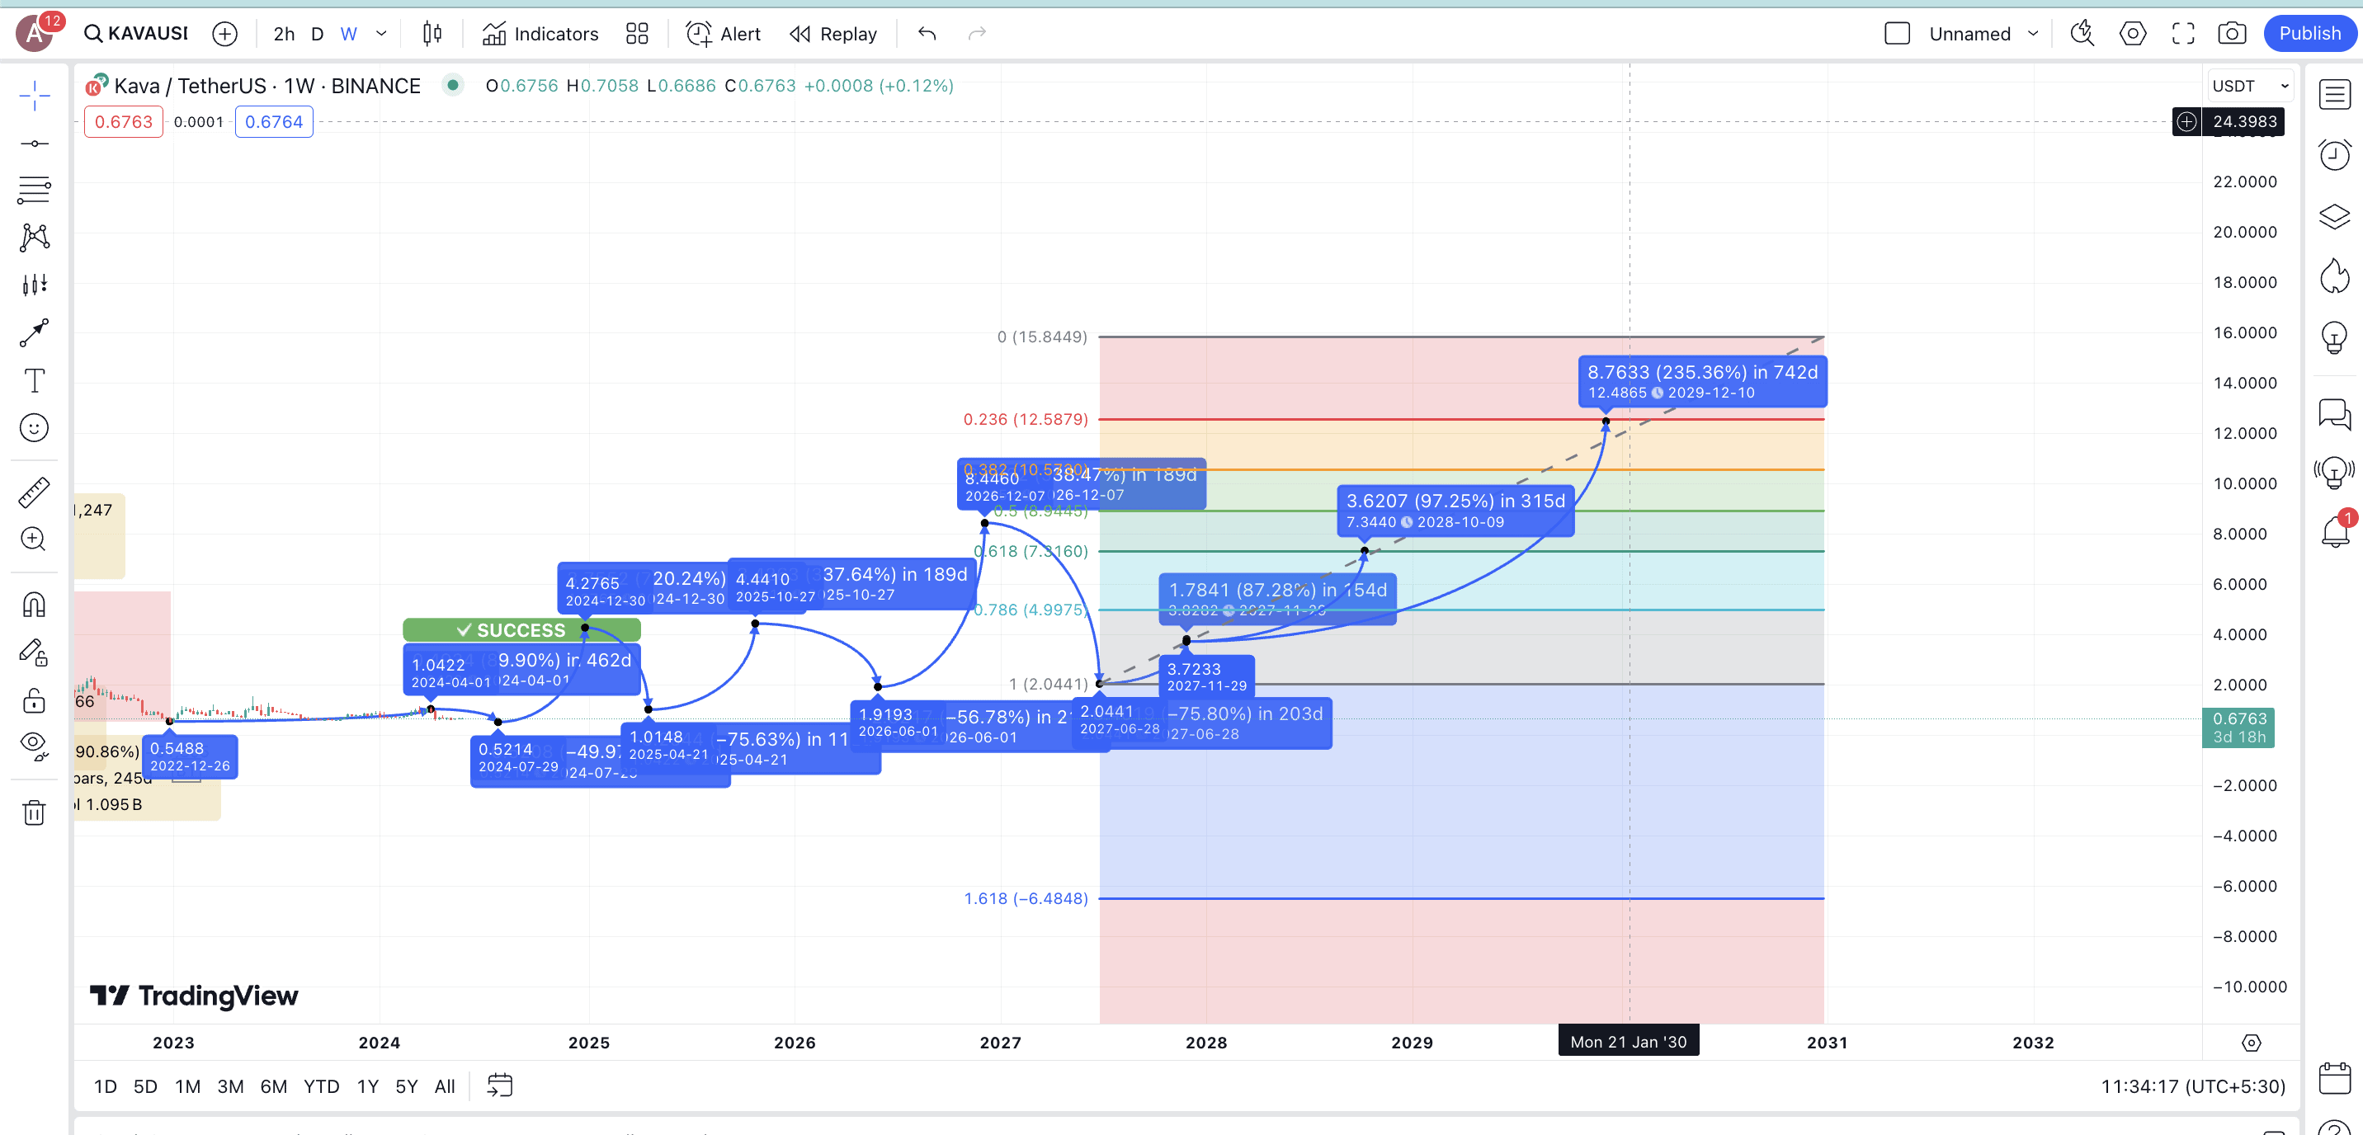
Task: Click the trash icon to remove drawings
Action: point(34,812)
